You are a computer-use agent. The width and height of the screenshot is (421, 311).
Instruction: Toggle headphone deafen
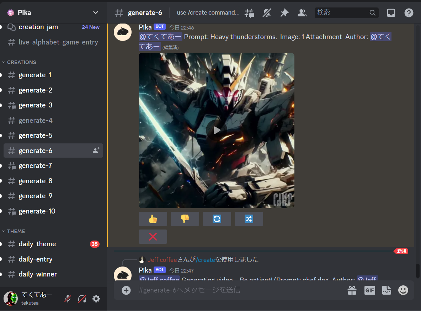coord(82,299)
